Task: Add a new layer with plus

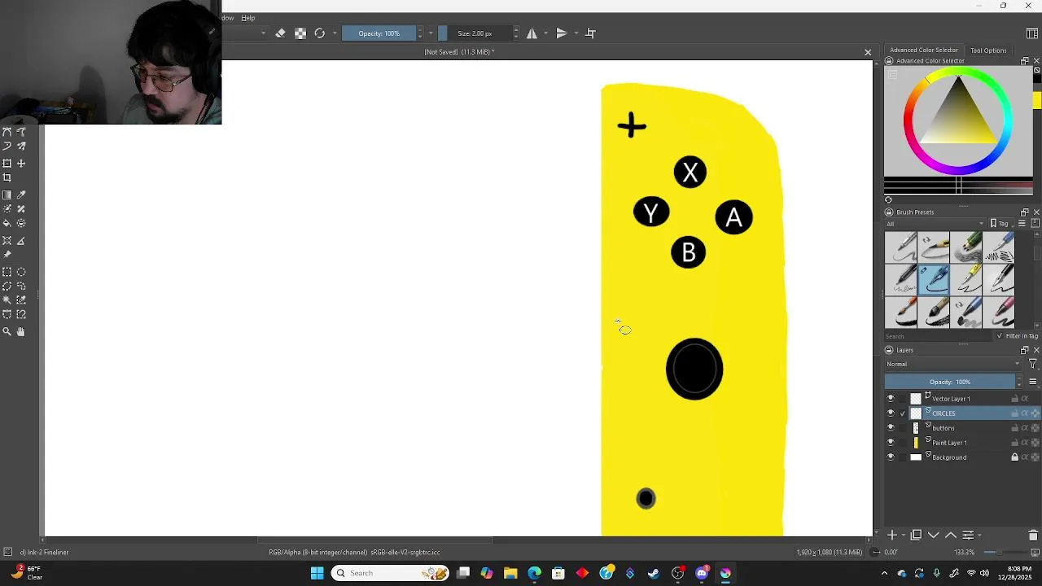Action: click(892, 536)
